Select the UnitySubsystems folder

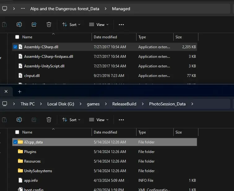[x=38, y=171]
